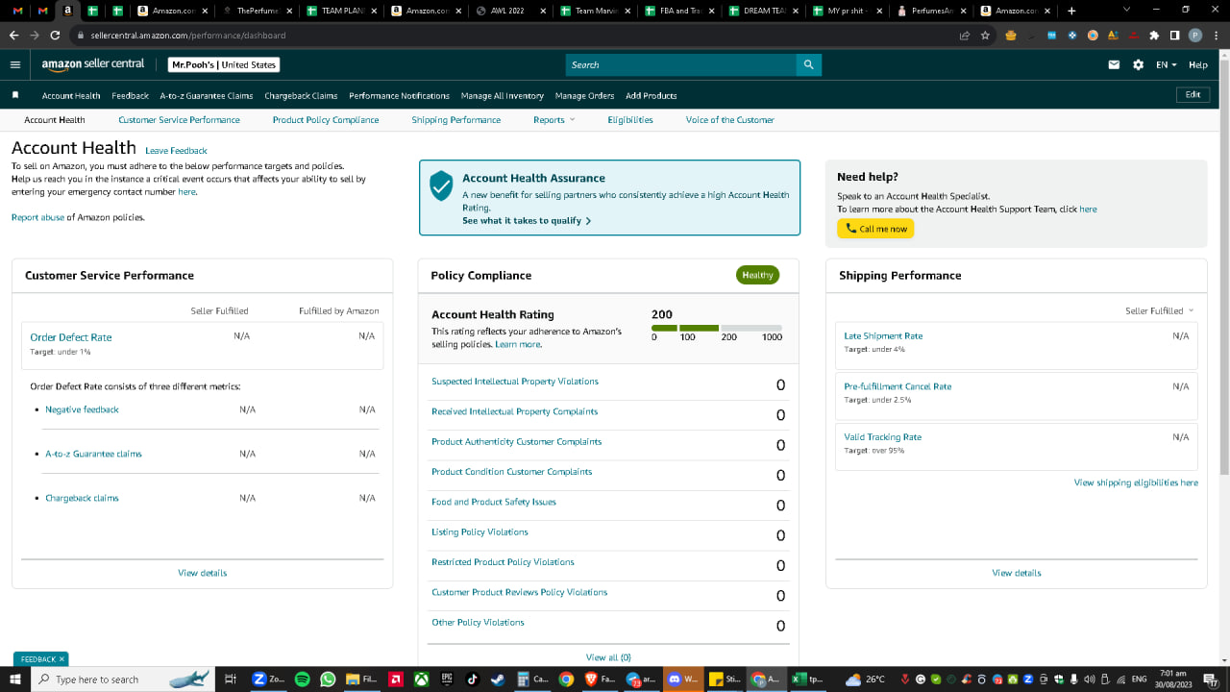Open the Order Defect Rate link
The height and width of the screenshot is (692, 1230).
(x=71, y=337)
